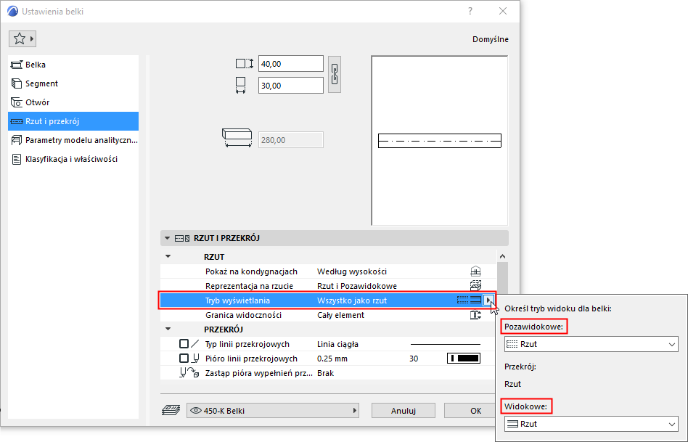Click the Granica widoczności icon

click(x=475, y=315)
